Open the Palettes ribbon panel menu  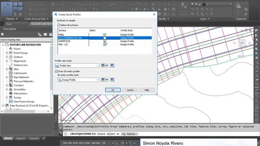click(x=12, y=19)
